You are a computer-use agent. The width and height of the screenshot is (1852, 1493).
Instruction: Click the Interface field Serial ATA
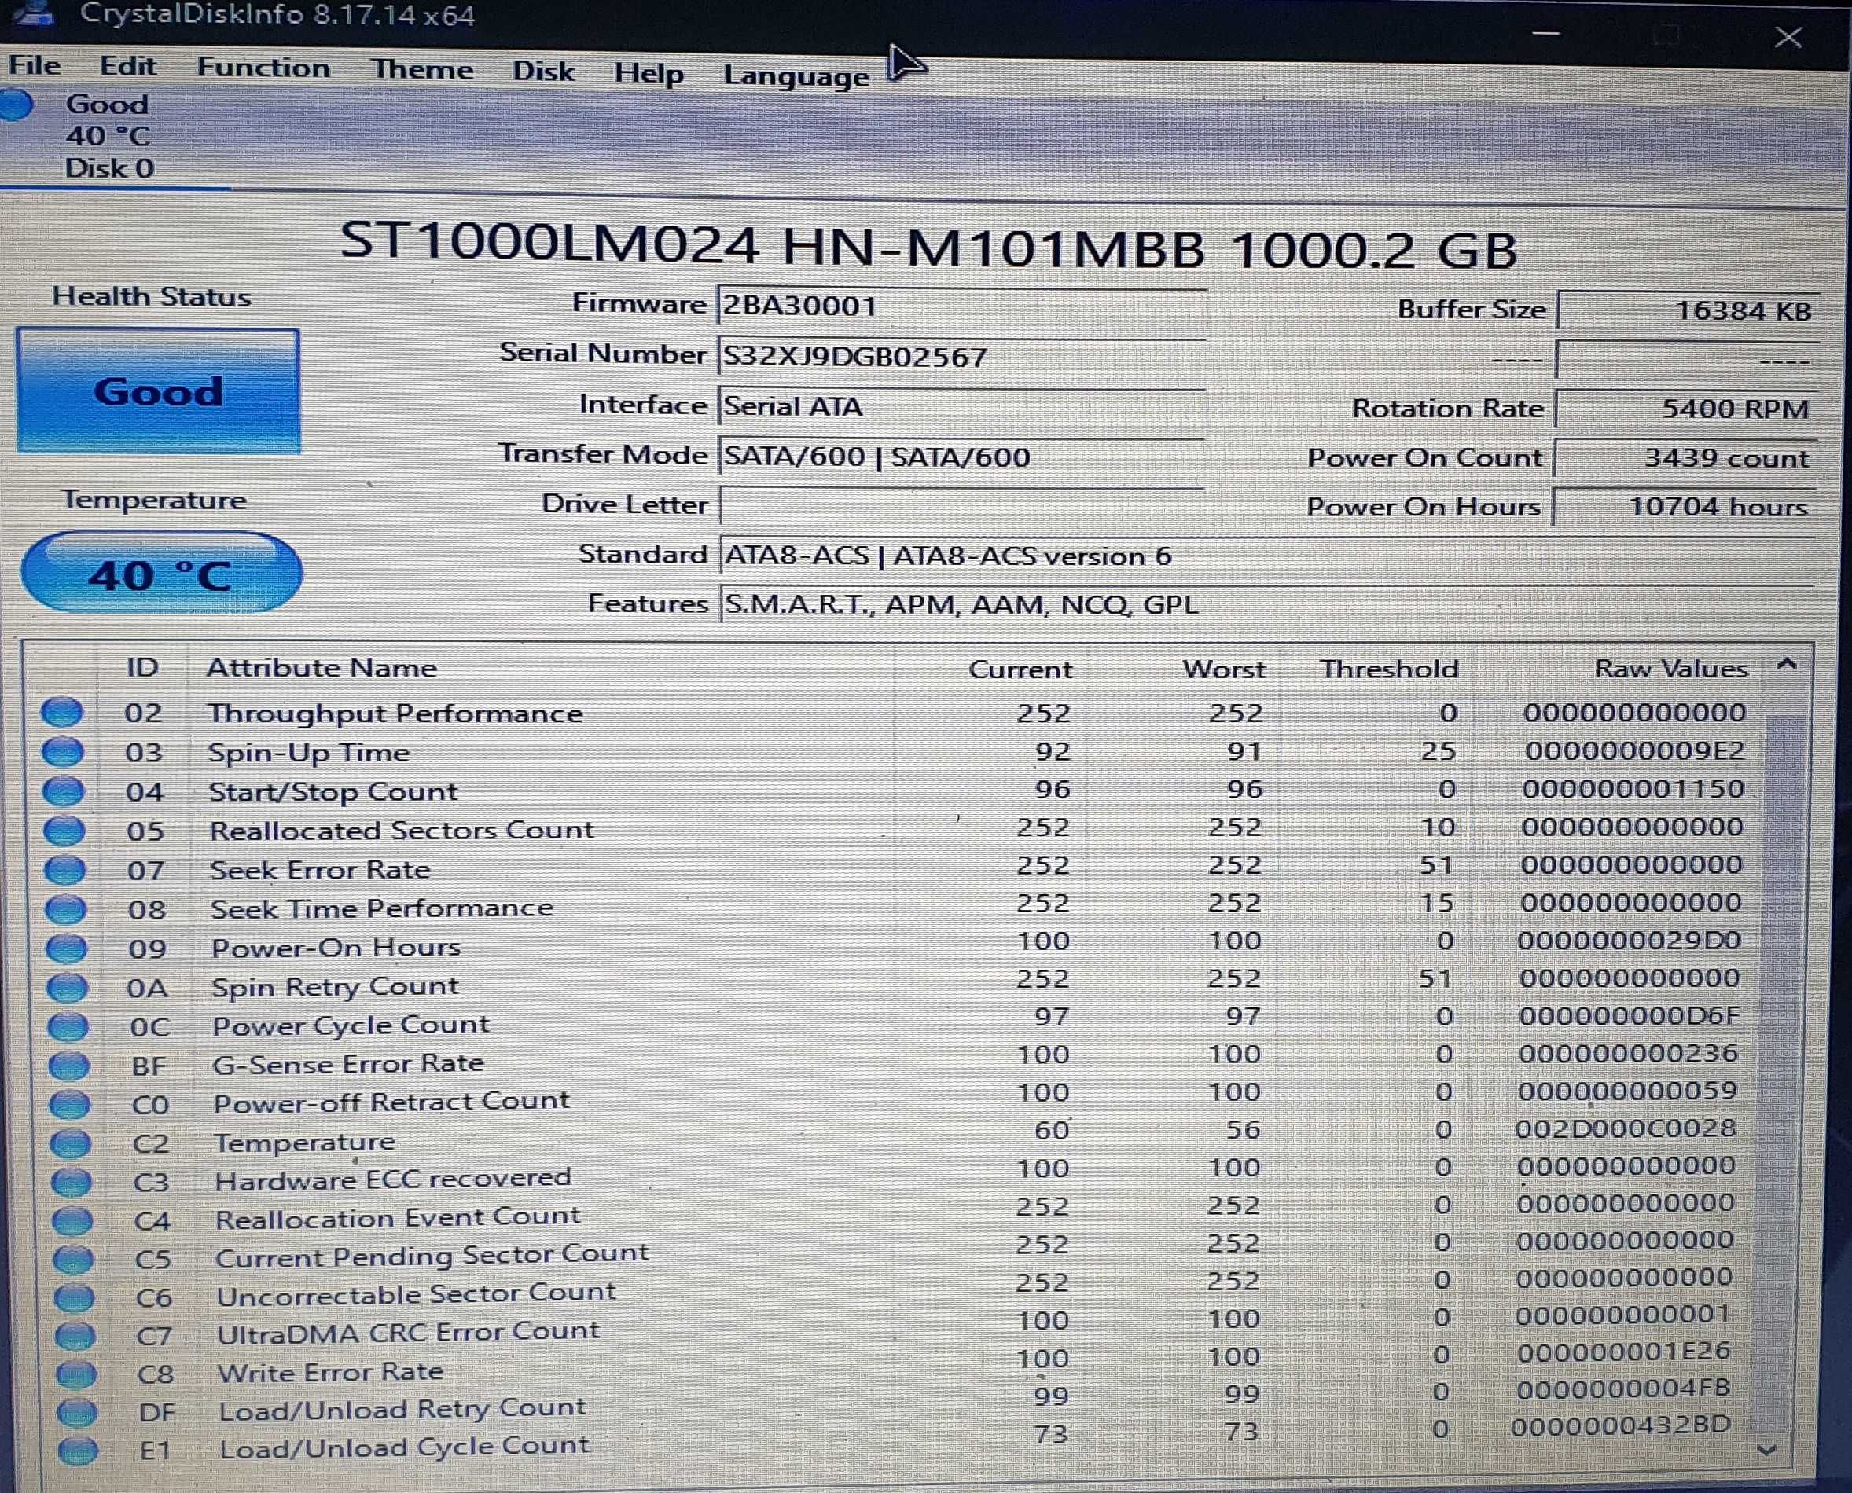point(961,406)
